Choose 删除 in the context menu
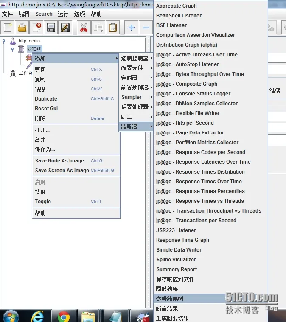 tap(76, 118)
